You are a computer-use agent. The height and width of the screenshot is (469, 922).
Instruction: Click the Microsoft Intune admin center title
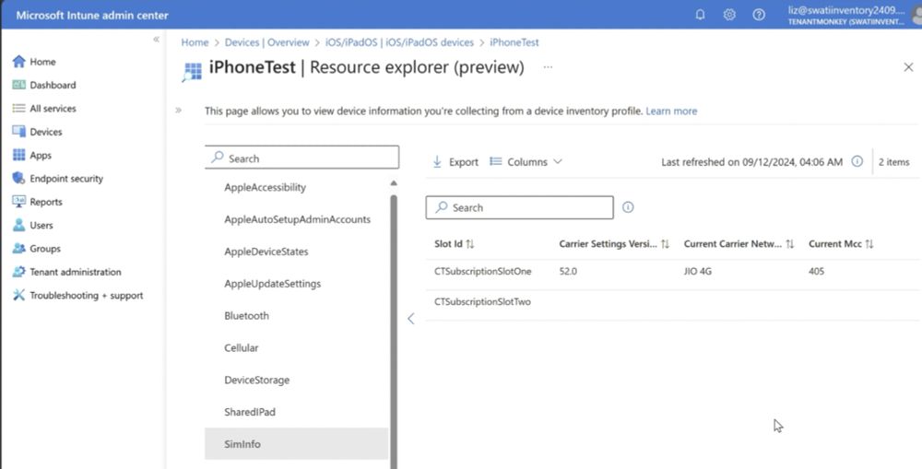coord(92,16)
